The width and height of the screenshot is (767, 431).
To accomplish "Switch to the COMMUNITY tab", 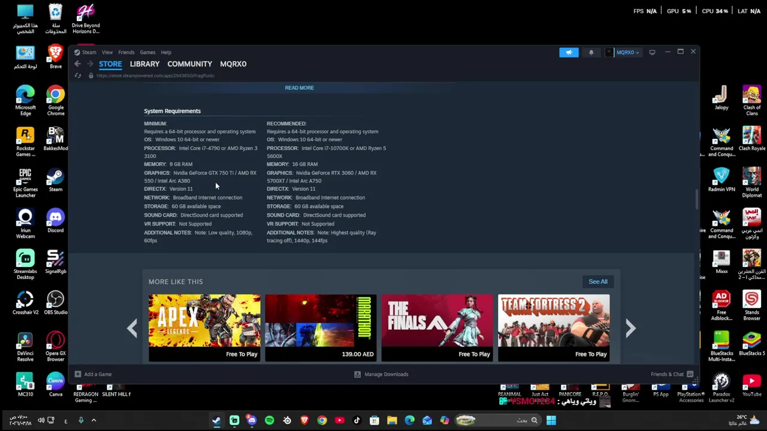I will click(189, 63).
